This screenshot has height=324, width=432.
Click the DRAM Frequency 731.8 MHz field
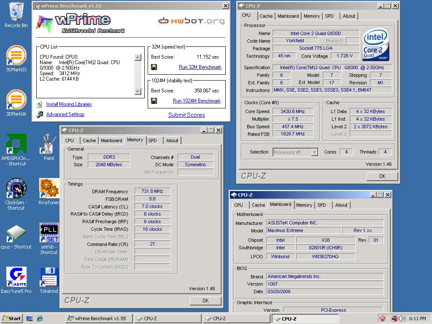point(152,191)
